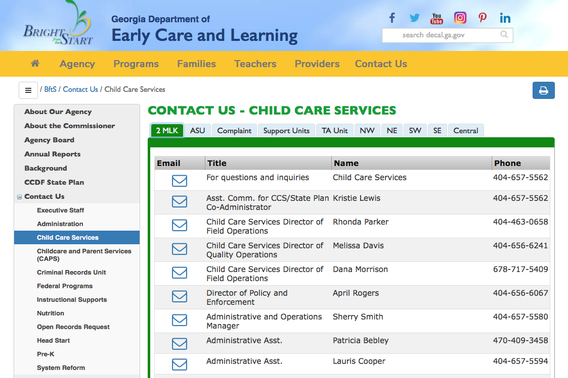This screenshot has height=378, width=568.
Task: Click email envelope for Rhonda Parker
Action: pyautogui.click(x=180, y=225)
